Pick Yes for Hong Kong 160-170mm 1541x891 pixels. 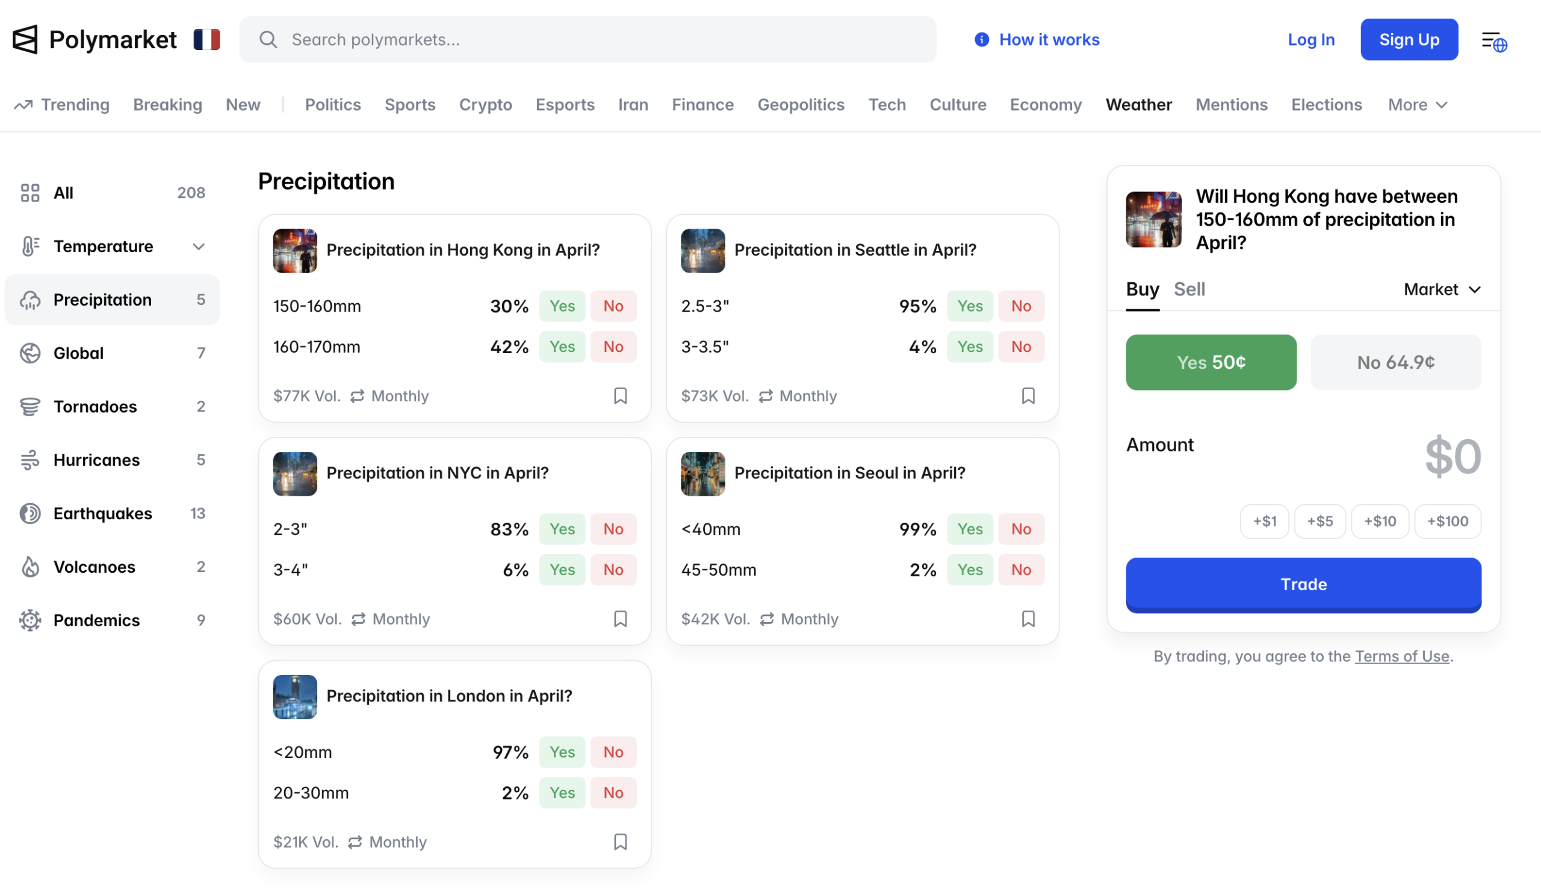(562, 347)
